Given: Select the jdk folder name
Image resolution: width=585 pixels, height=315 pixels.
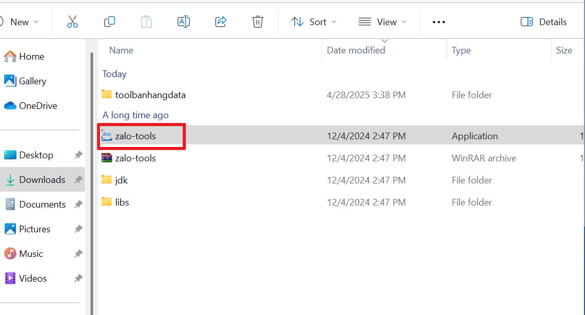Looking at the screenshot, I should 121,180.
